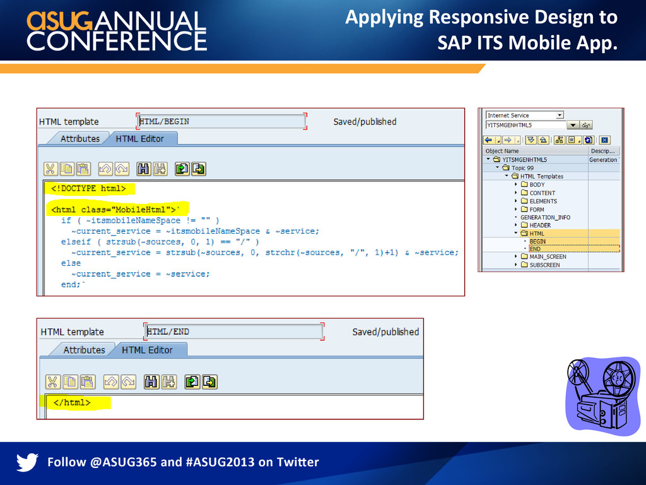The width and height of the screenshot is (646, 485).
Task: Click the film projector clip art
Action: point(602,396)
